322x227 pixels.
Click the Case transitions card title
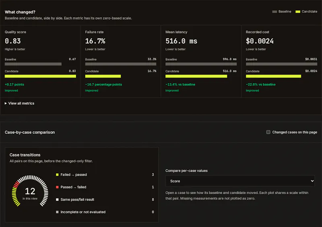click(x=25, y=155)
